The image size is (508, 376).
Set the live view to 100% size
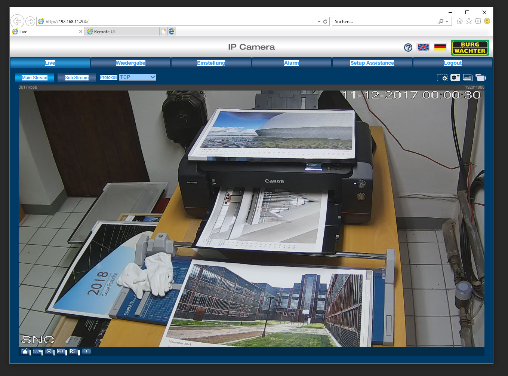coord(37,351)
